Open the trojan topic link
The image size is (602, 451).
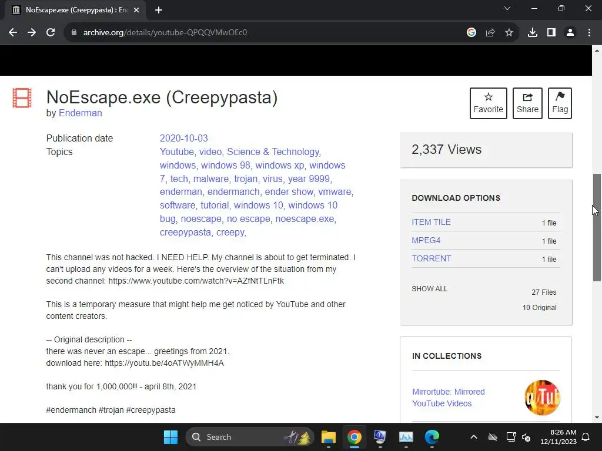click(246, 179)
